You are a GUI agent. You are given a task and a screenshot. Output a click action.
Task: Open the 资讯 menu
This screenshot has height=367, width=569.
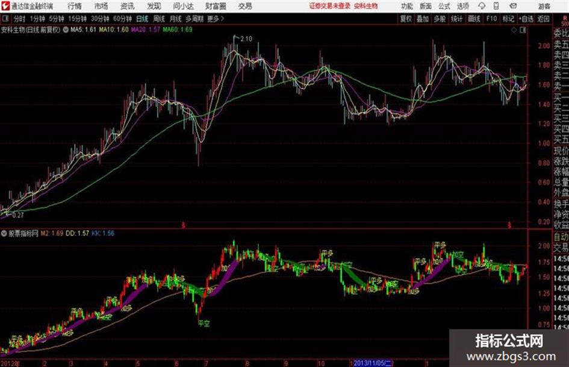coord(128,6)
